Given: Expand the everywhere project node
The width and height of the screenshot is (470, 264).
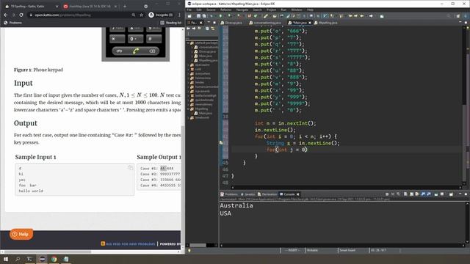Looking at the screenshot, I should pyautogui.click(x=188, y=73).
